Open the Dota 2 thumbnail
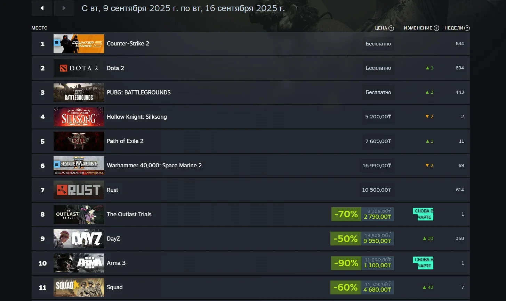The width and height of the screenshot is (506, 301). [x=79, y=68]
